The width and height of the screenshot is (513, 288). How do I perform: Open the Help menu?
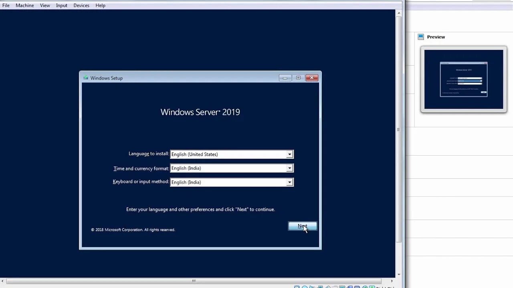point(101,5)
